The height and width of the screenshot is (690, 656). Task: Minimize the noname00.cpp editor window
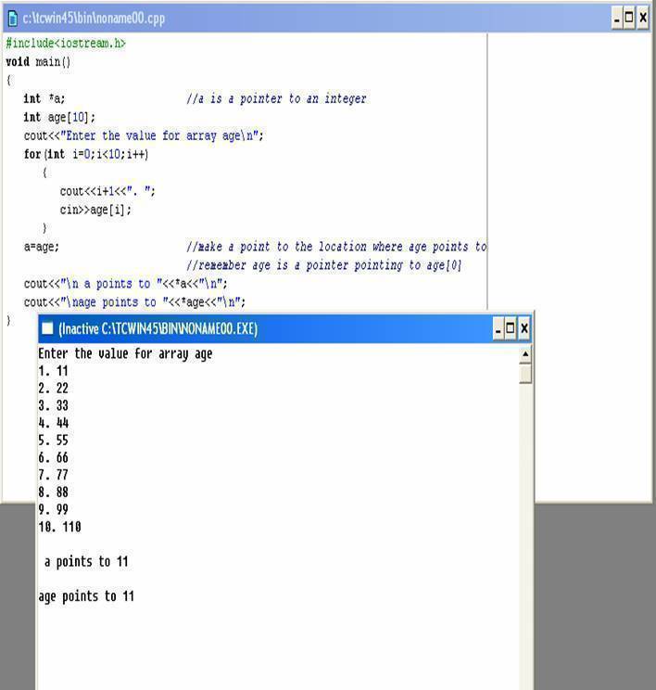[x=617, y=18]
